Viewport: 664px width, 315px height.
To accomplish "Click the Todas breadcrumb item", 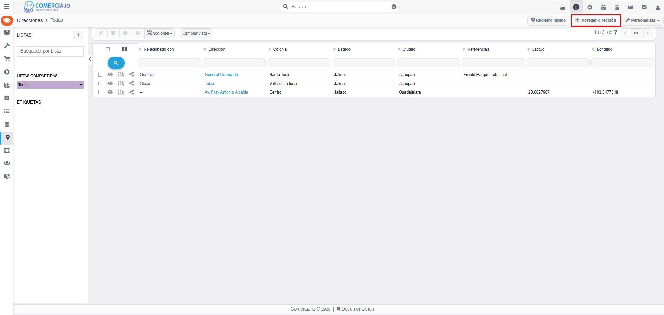I will 57,20.
